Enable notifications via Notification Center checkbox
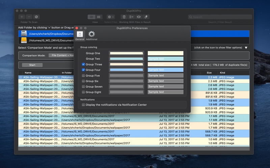 tap(83, 104)
